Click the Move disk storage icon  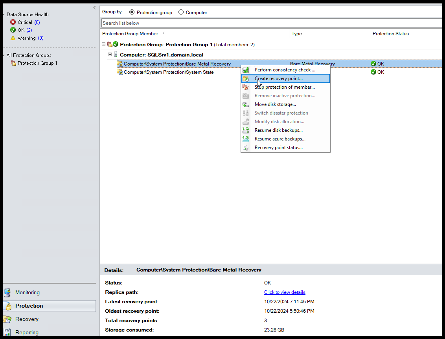point(246,104)
